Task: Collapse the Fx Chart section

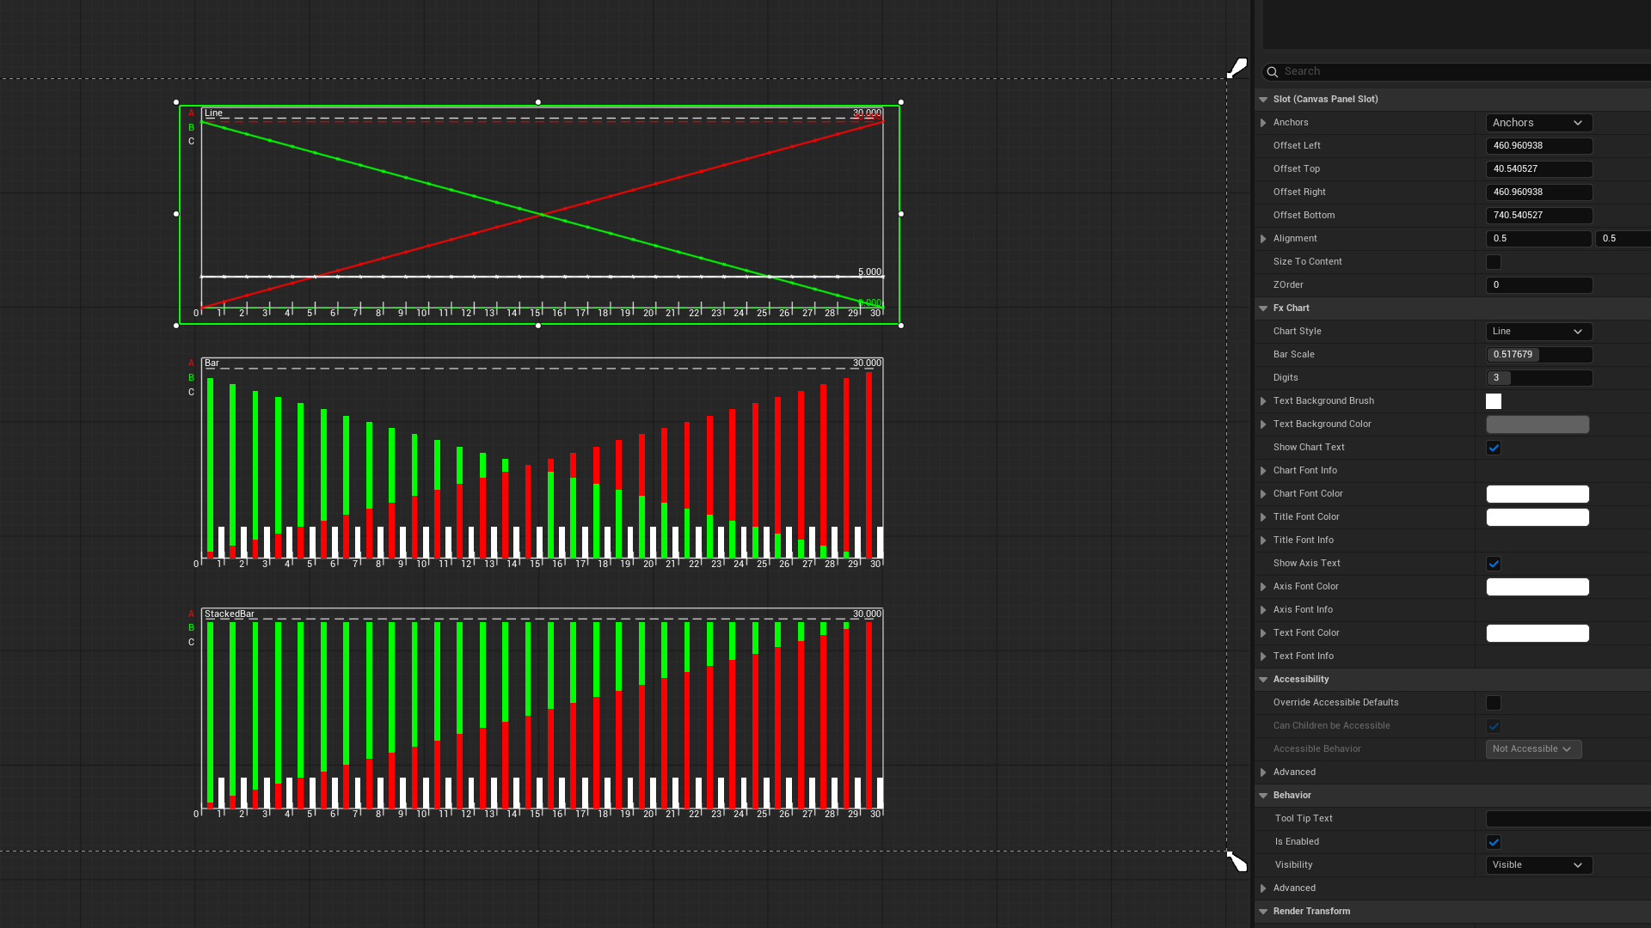Action: point(1263,308)
